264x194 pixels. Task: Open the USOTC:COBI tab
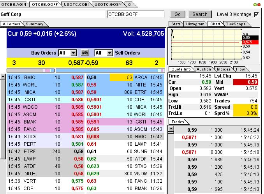coord(76,4)
